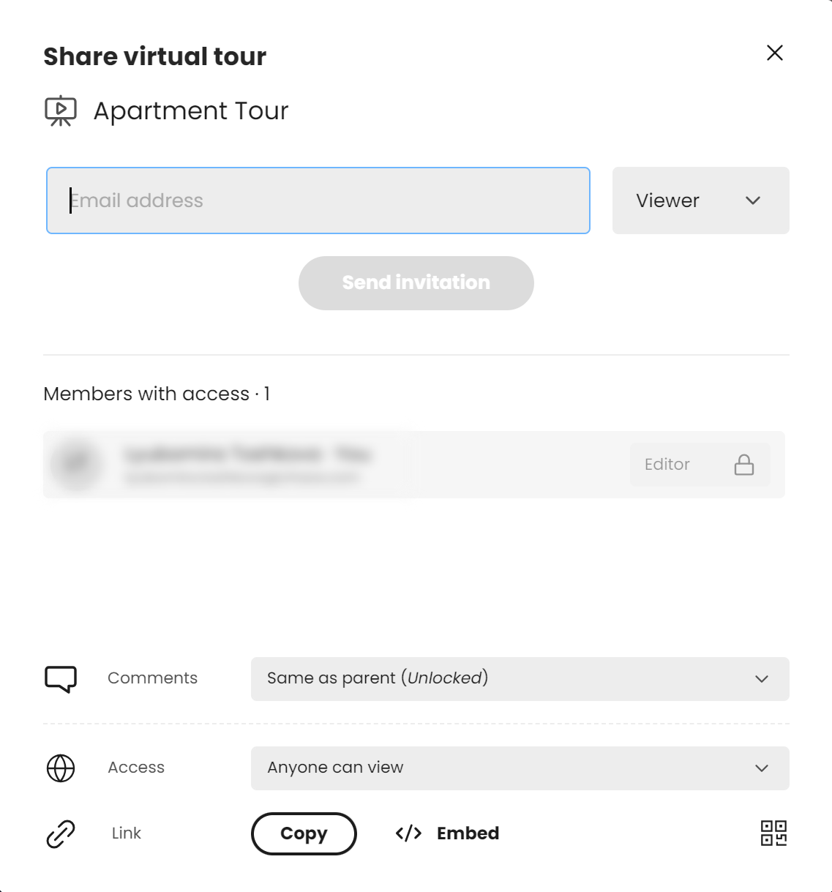Select the blurred member row
This screenshot has width=832, height=892.
pos(414,465)
